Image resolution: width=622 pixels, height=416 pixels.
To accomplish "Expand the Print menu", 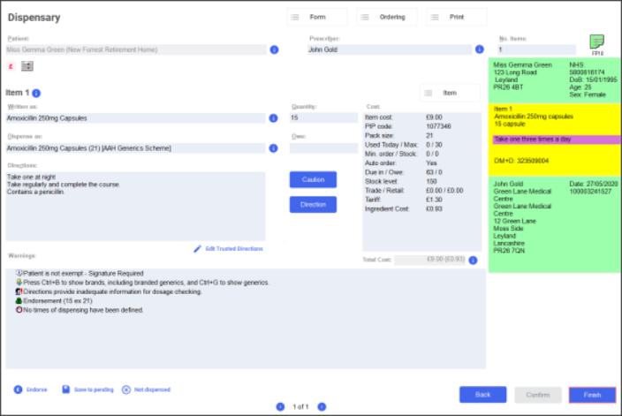I will (x=456, y=17).
